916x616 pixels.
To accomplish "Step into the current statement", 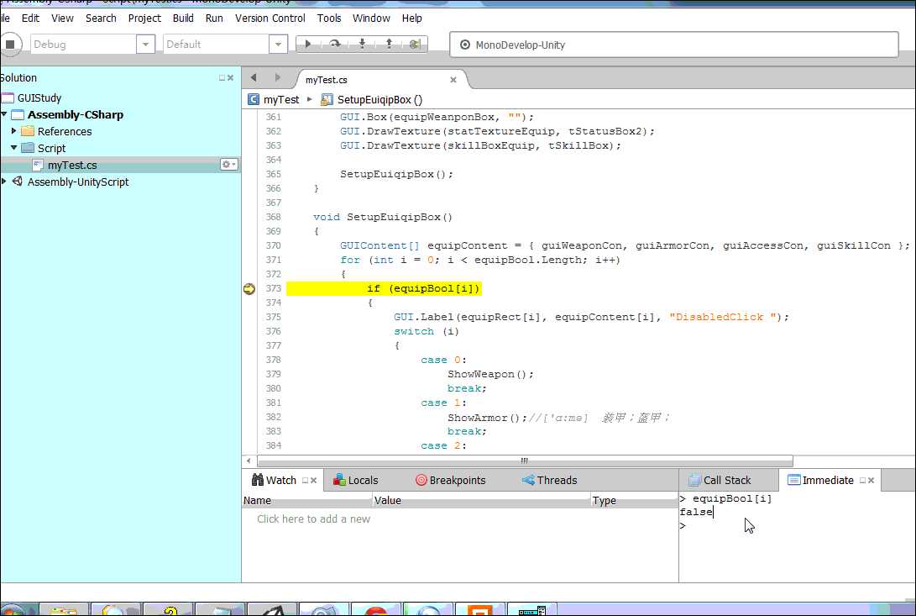I will pyautogui.click(x=362, y=44).
